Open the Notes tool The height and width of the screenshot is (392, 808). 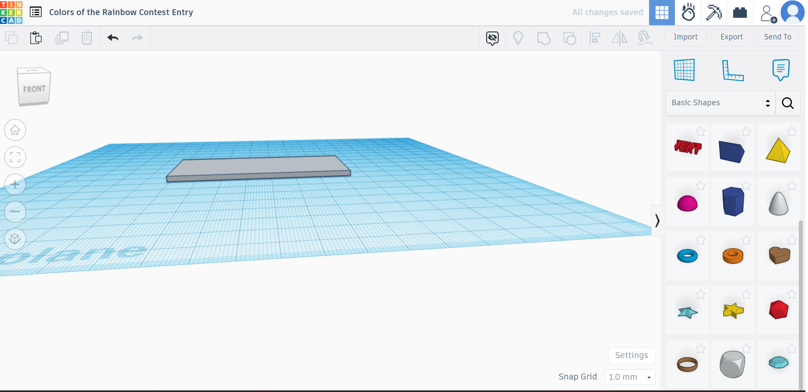click(781, 70)
